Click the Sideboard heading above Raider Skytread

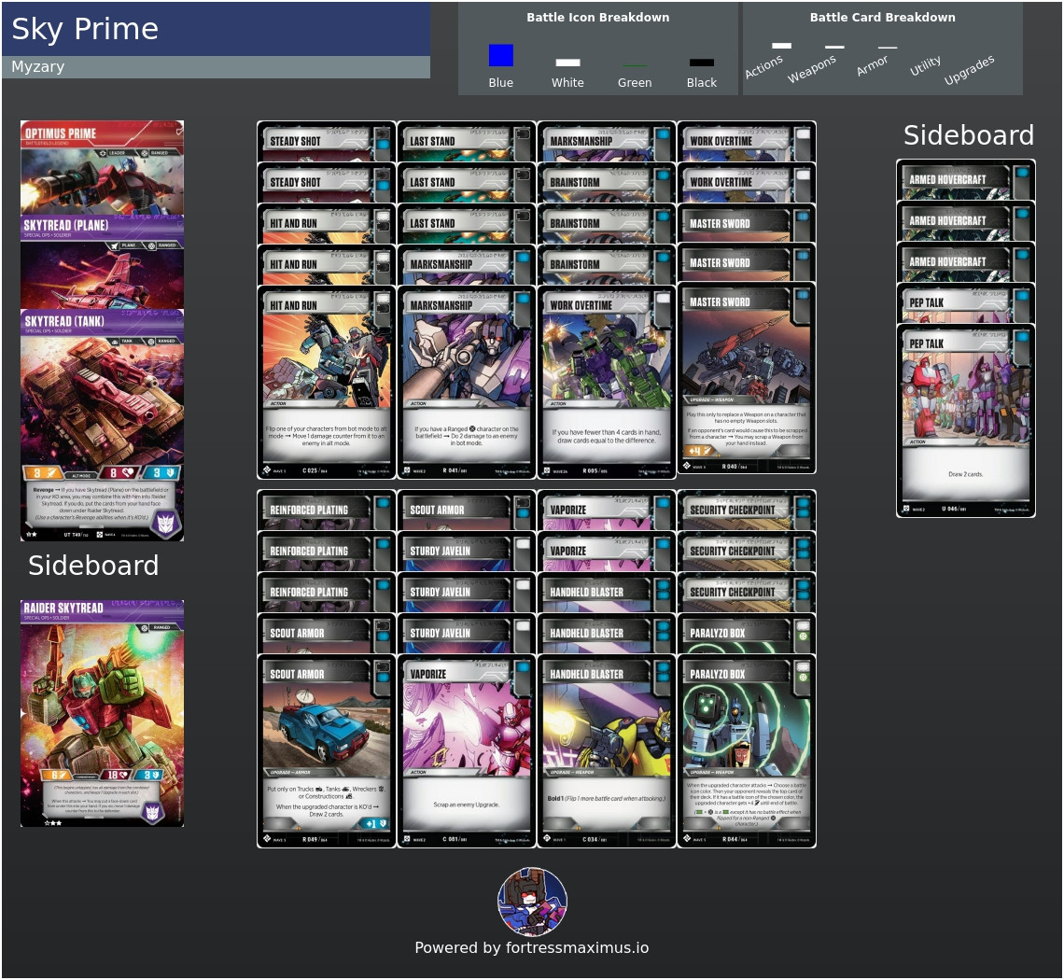[x=93, y=566]
